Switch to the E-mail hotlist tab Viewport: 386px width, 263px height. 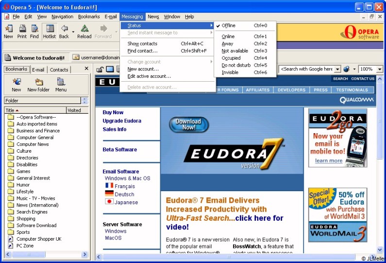click(38, 70)
